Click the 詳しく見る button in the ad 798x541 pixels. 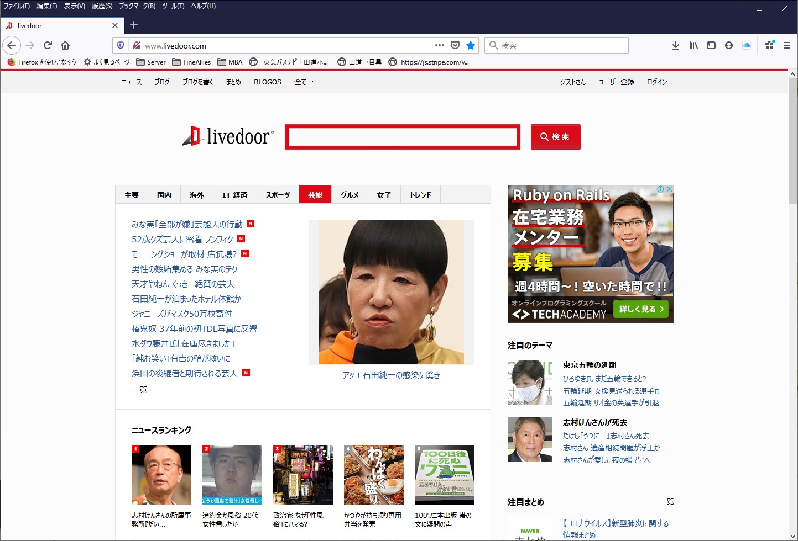click(641, 309)
